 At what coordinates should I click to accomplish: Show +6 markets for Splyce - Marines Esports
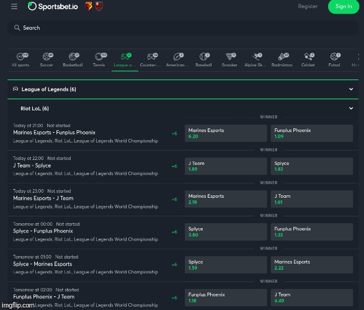pyautogui.click(x=174, y=265)
